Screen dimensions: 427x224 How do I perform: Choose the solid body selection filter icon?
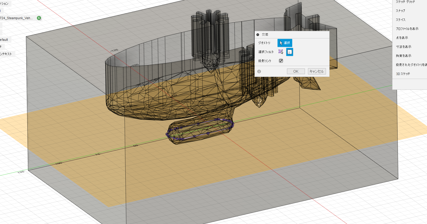coord(289,52)
